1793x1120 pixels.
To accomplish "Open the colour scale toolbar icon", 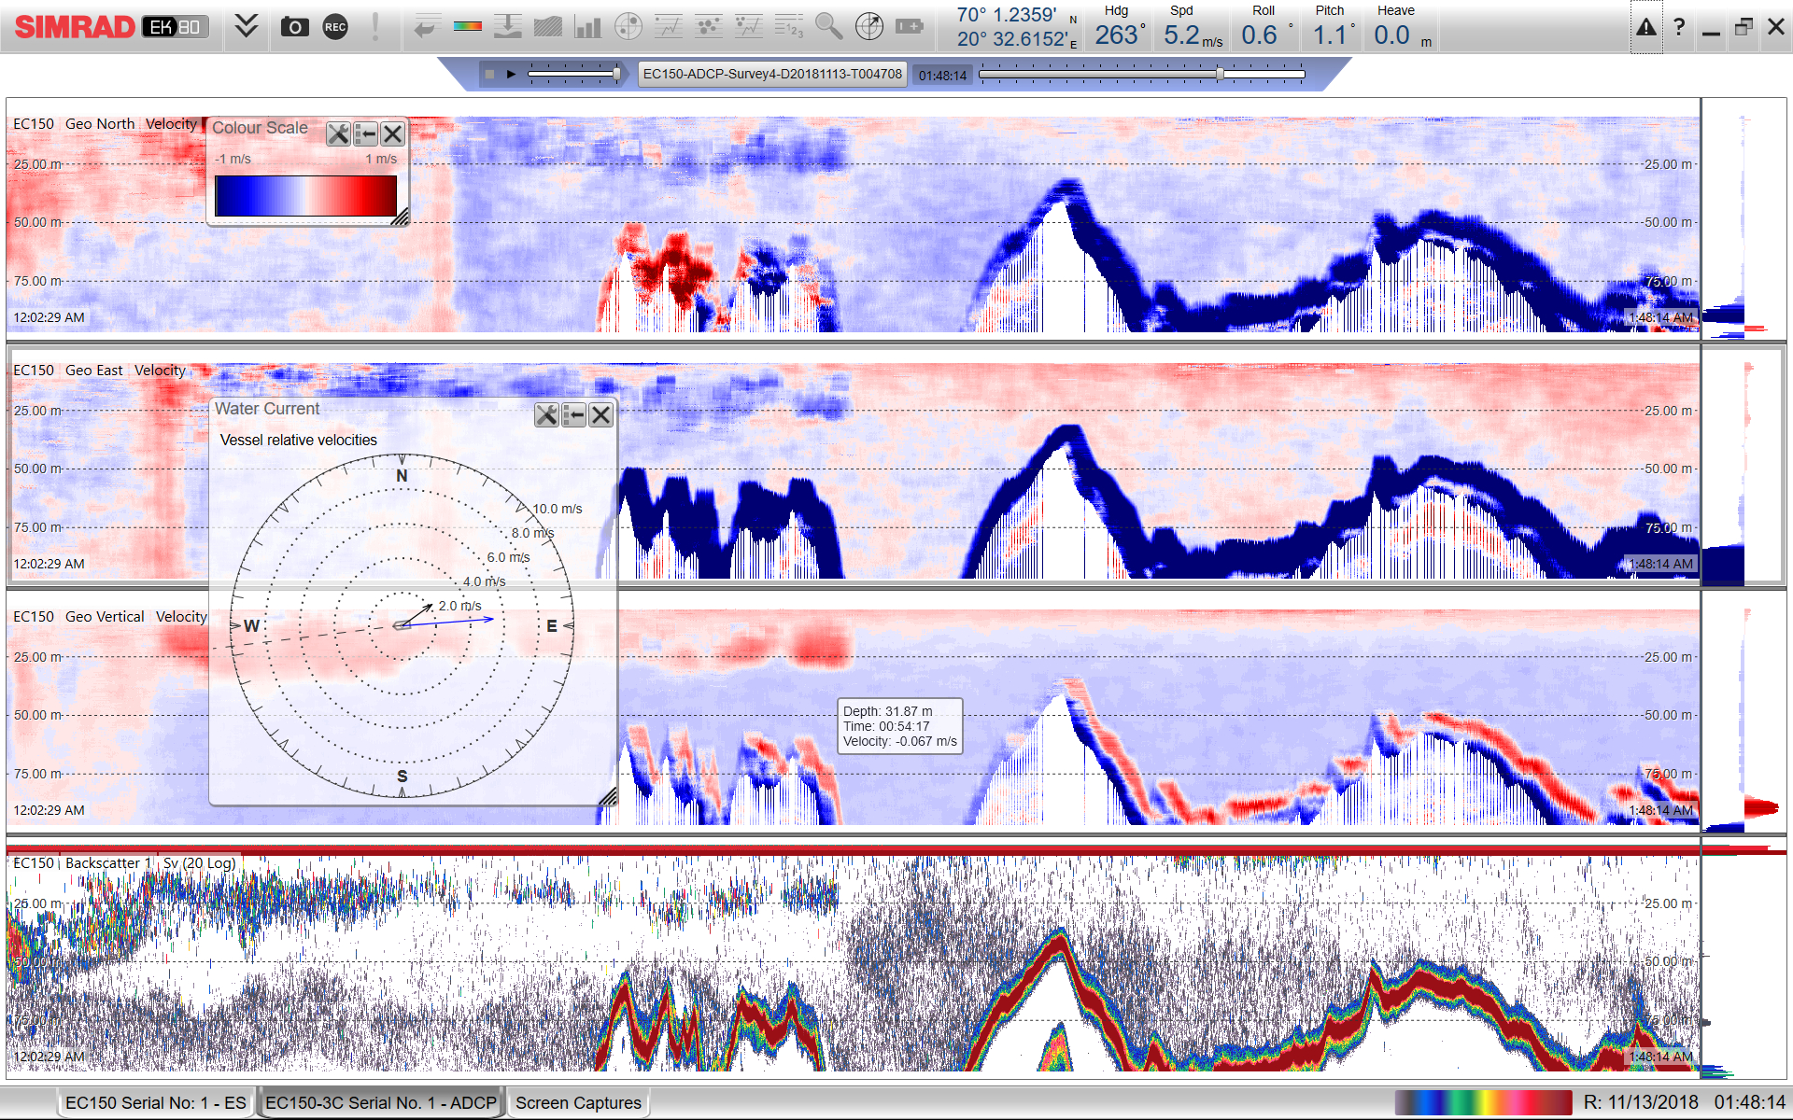I will click(467, 27).
